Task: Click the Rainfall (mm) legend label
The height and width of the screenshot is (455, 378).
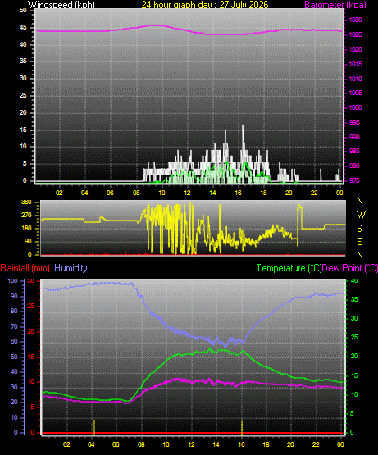Action: tap(25, 268)
